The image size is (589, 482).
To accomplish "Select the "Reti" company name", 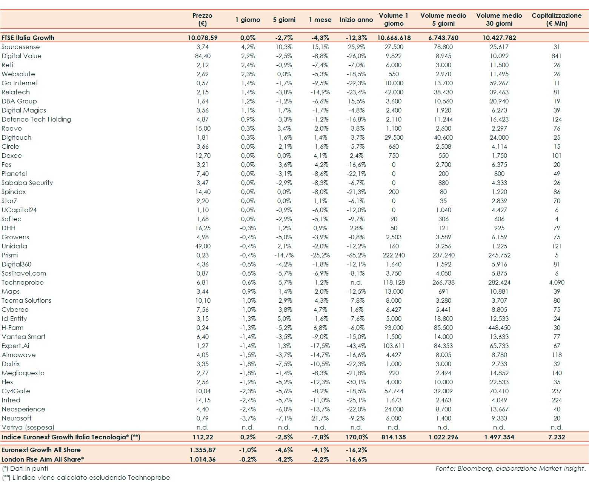I will pos(8,65).
